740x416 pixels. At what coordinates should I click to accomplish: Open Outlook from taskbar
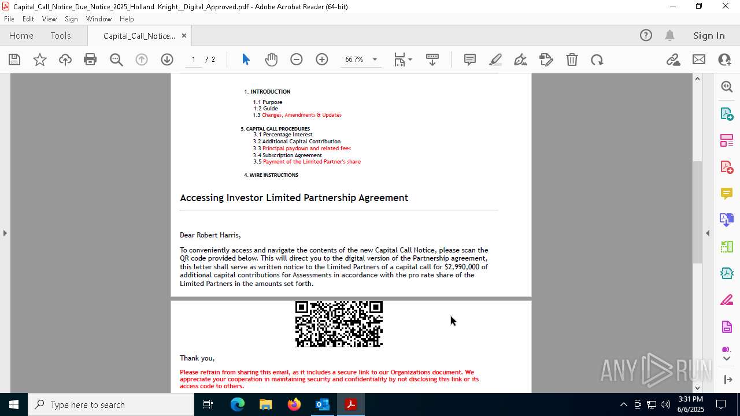(322, 404)
